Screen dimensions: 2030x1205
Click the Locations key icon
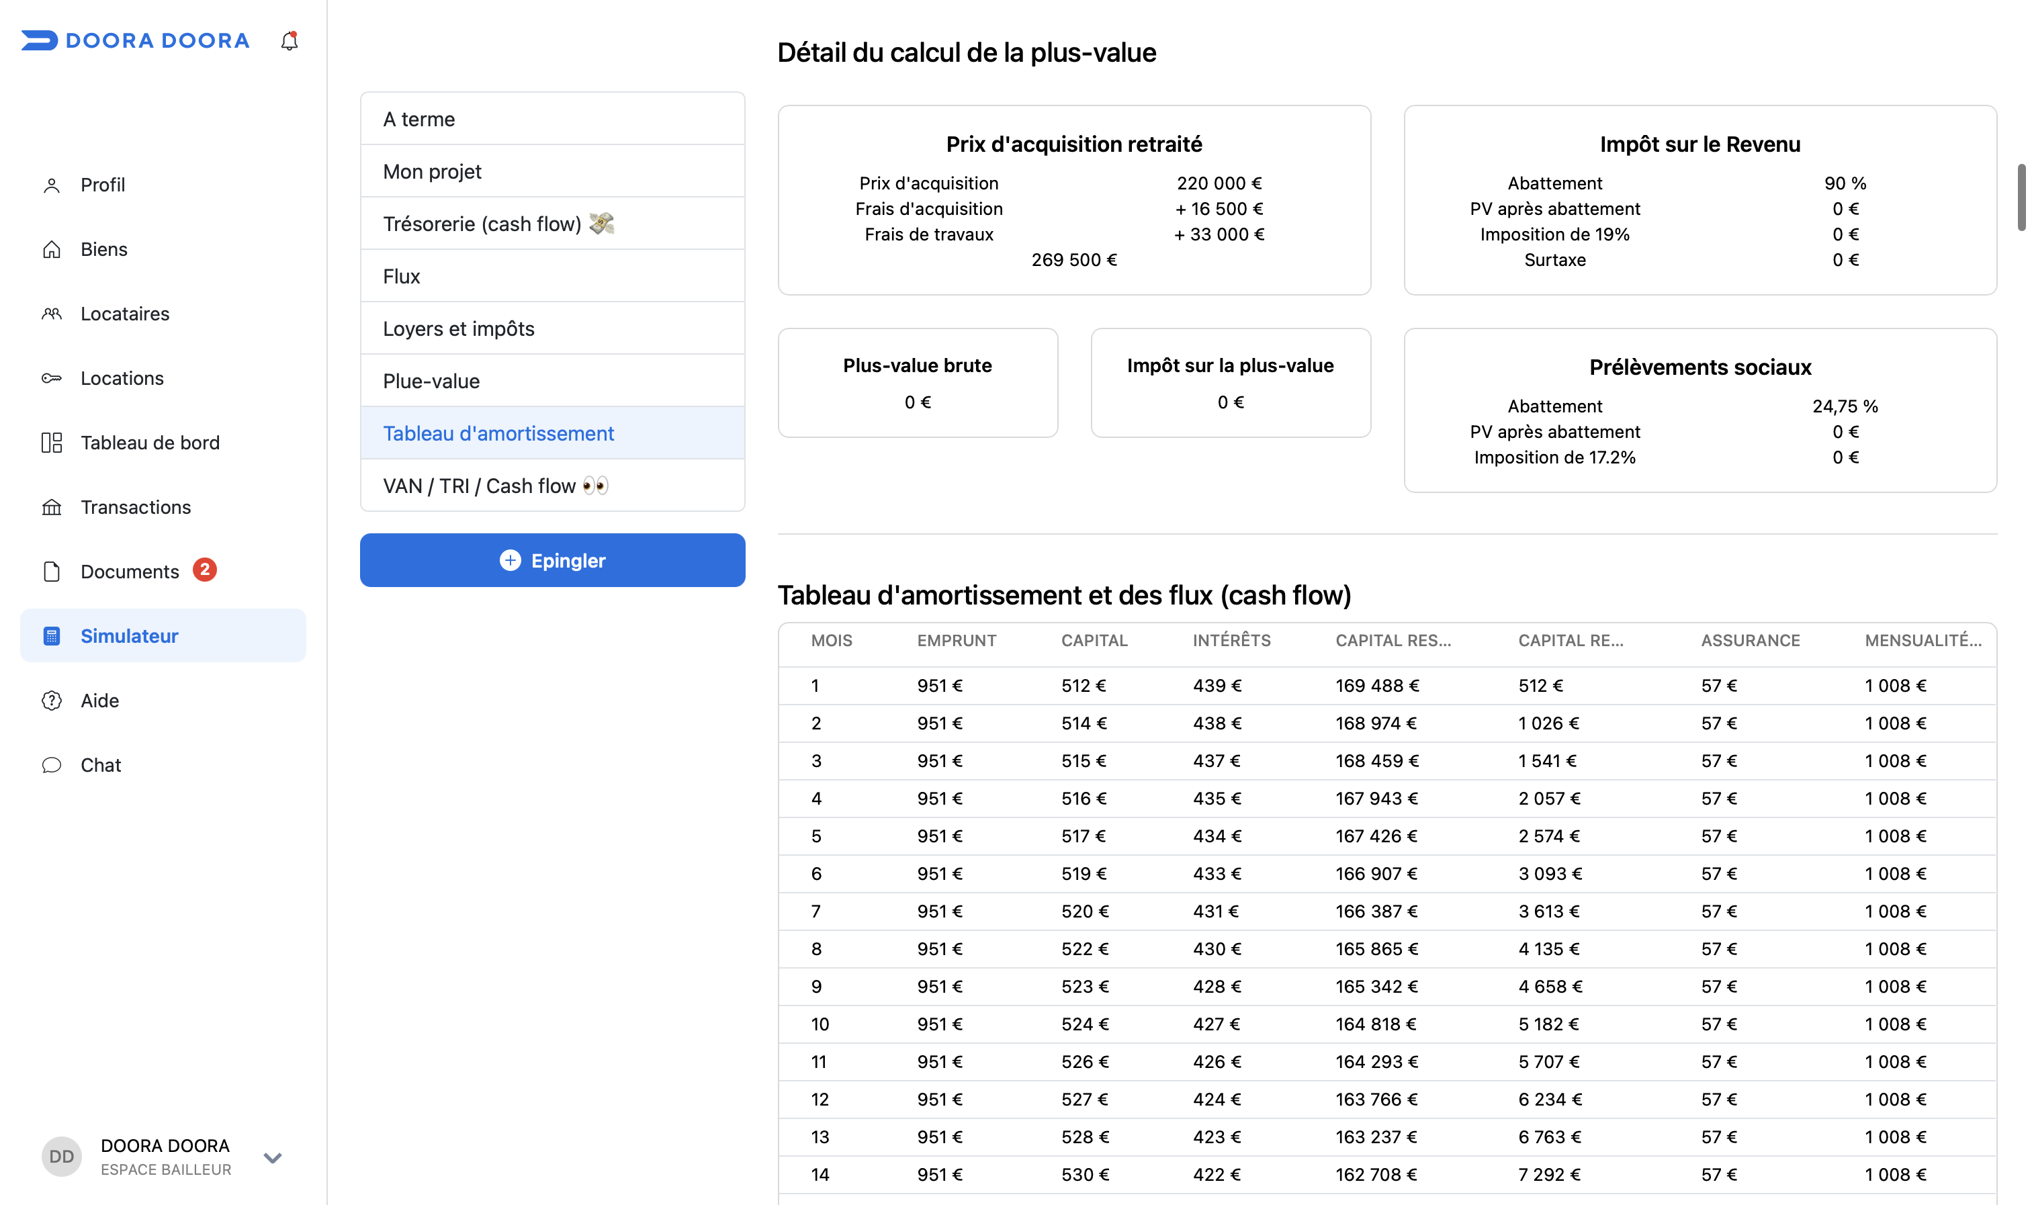52,378
